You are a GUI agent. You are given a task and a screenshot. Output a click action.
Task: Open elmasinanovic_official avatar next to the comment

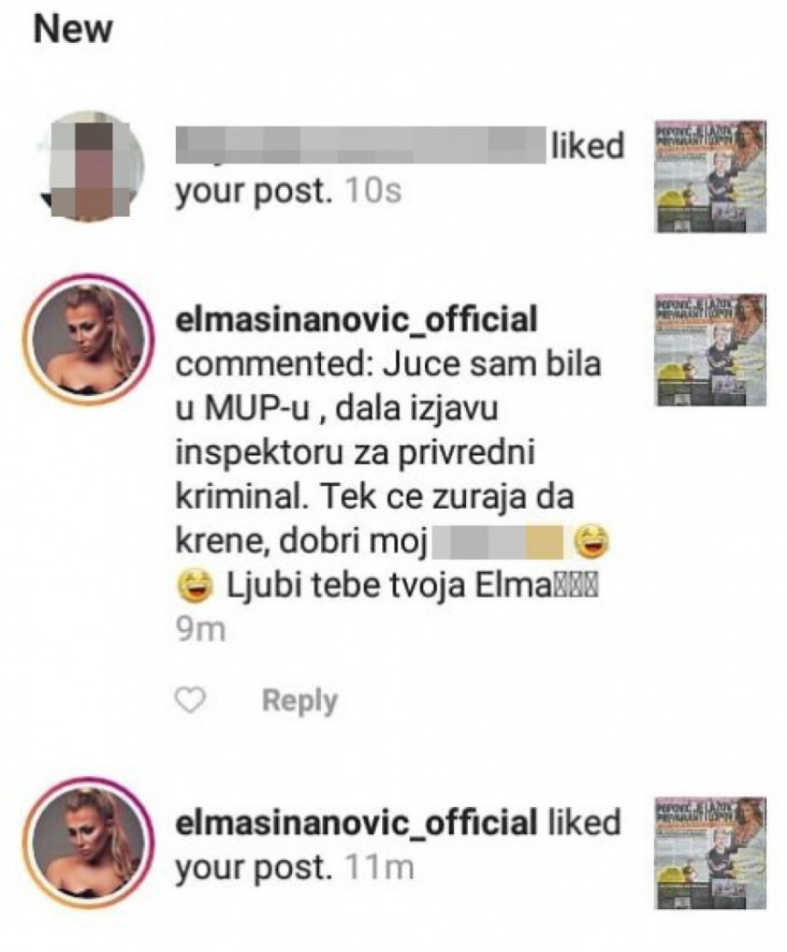[88, 339]
